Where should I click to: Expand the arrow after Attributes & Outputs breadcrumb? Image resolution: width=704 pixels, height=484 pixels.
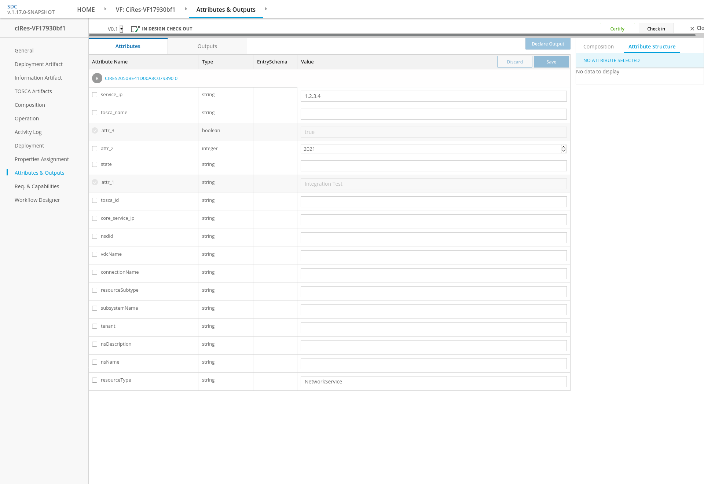pos(266,9)
